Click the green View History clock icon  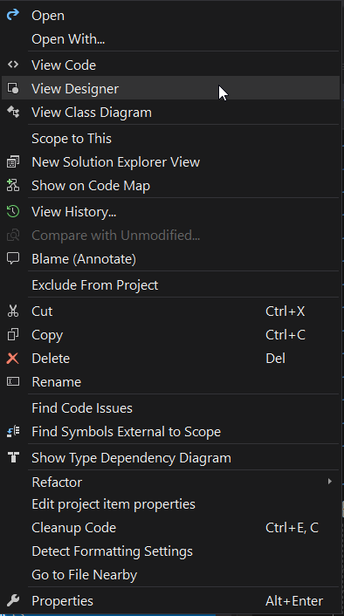[13, 211]
